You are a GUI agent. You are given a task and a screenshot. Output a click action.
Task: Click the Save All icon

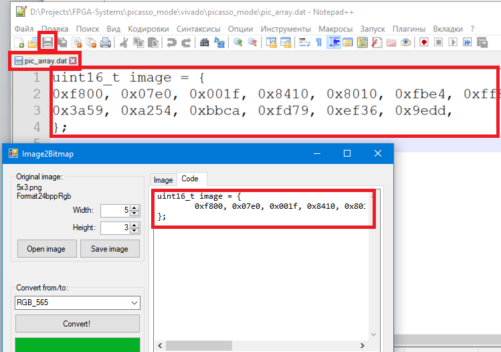pyautogui.click(x=62, y=42)
